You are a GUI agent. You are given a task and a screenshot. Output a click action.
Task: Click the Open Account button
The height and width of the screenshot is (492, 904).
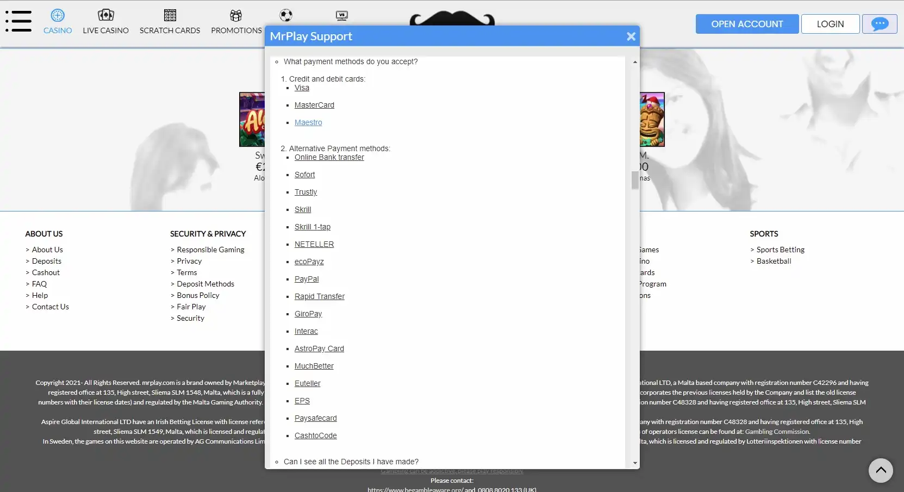click(x=747, y=24)
